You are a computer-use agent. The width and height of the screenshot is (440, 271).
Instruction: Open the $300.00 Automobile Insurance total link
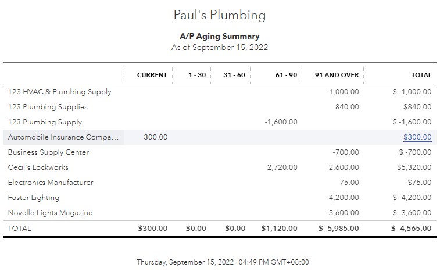[x=417, y=137]
